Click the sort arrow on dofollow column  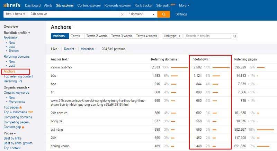207,59
